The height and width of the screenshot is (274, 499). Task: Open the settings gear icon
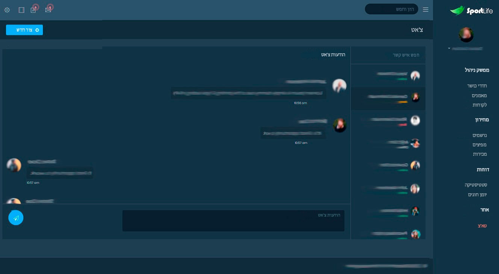[7, 10]
